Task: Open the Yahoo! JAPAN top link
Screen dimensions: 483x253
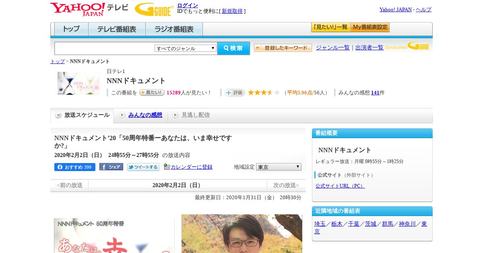Action: pos(396,10)
